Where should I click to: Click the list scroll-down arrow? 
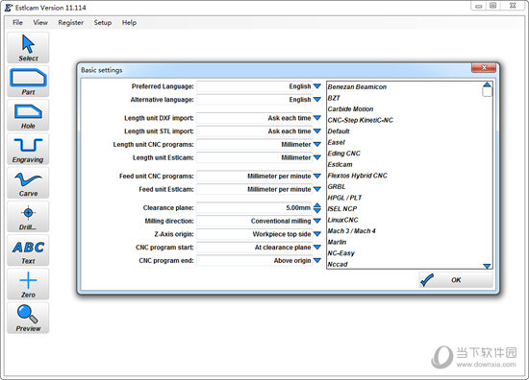pos(487,266)
